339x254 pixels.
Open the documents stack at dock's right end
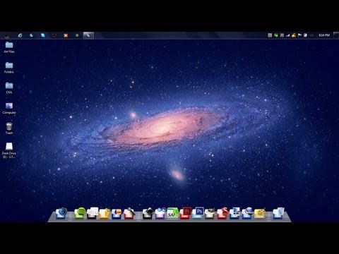279,213
